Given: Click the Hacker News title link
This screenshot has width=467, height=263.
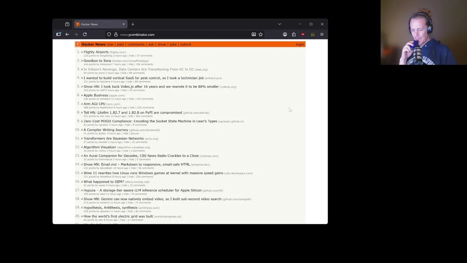Looking at the screenshot, I should (x=93, y=44).
